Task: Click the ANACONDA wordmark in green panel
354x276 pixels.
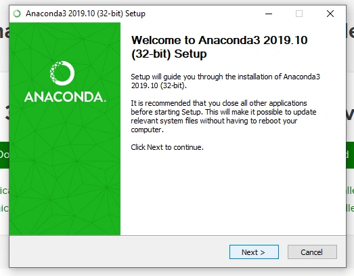Action: pos(65,97)
